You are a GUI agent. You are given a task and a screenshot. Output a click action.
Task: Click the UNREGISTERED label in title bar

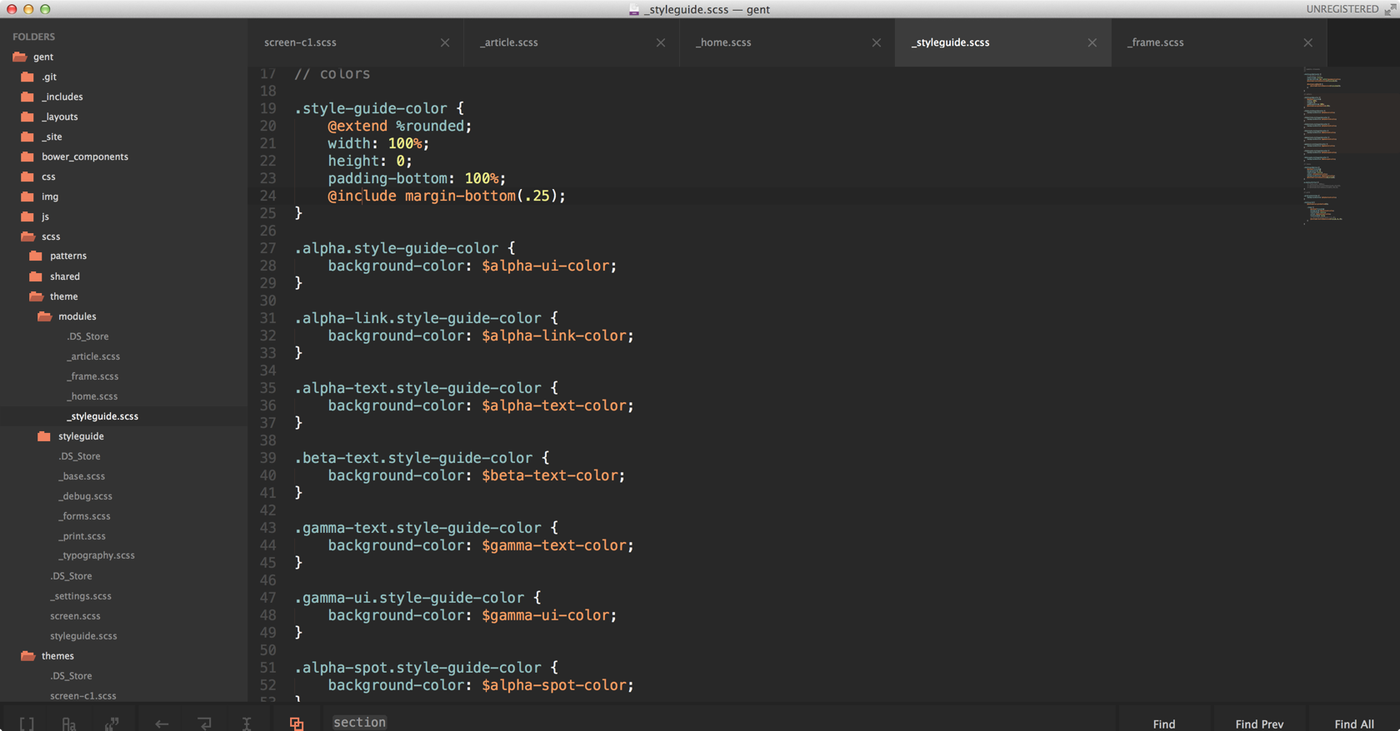(1342, 9)
